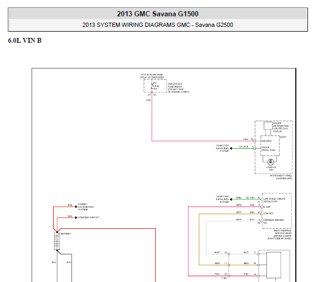319x282 pixels.
Task: Click the "LOW REF" label in the BCM
Action: [268, 213]
